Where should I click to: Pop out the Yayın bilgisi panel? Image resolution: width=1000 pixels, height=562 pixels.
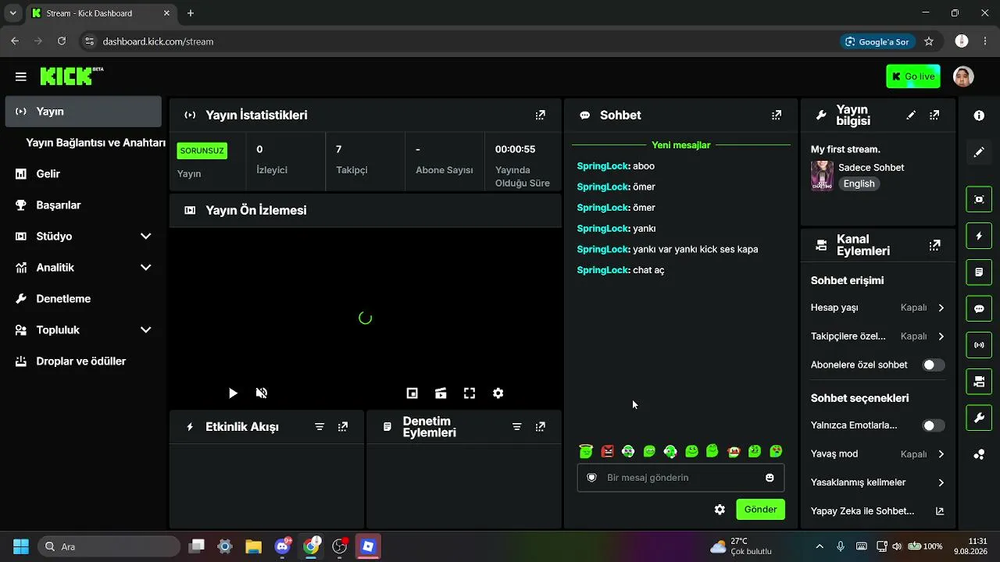(934, 115)
